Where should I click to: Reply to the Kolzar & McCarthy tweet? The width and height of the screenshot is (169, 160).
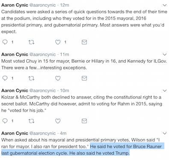5,121
